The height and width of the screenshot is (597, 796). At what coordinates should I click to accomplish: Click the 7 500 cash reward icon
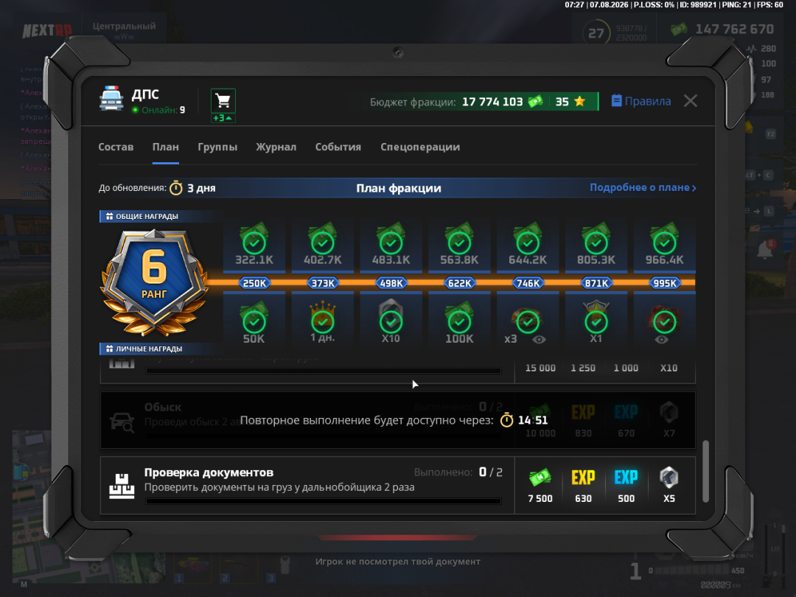pos(540,477)
